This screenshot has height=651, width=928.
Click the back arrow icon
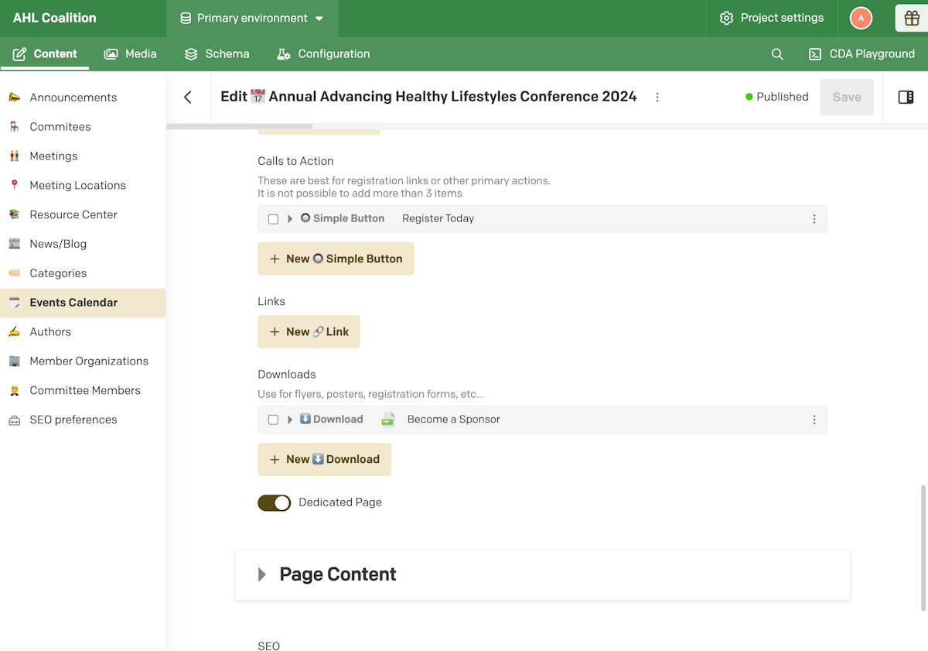click(188, 97)
